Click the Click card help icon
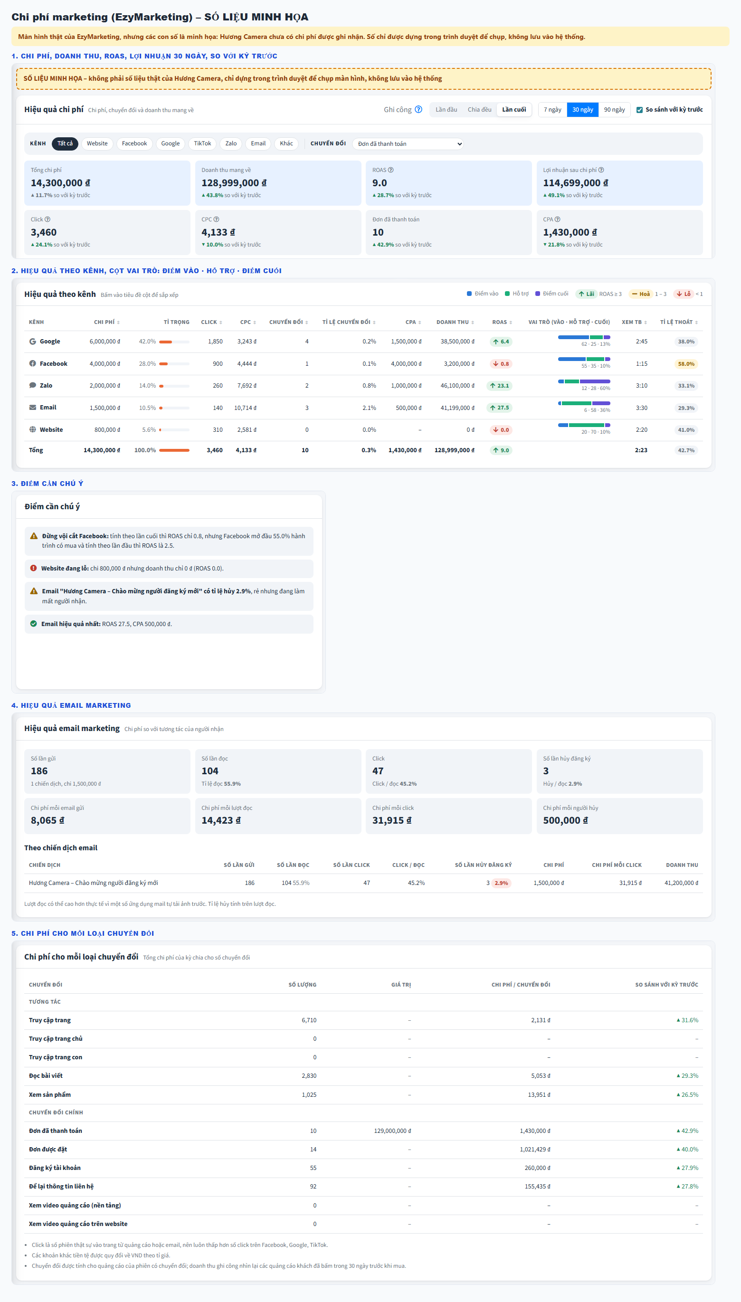Image resolution: width=741 pixels, height=1302 pixels. pyautogui.click(x=47, y=219)
